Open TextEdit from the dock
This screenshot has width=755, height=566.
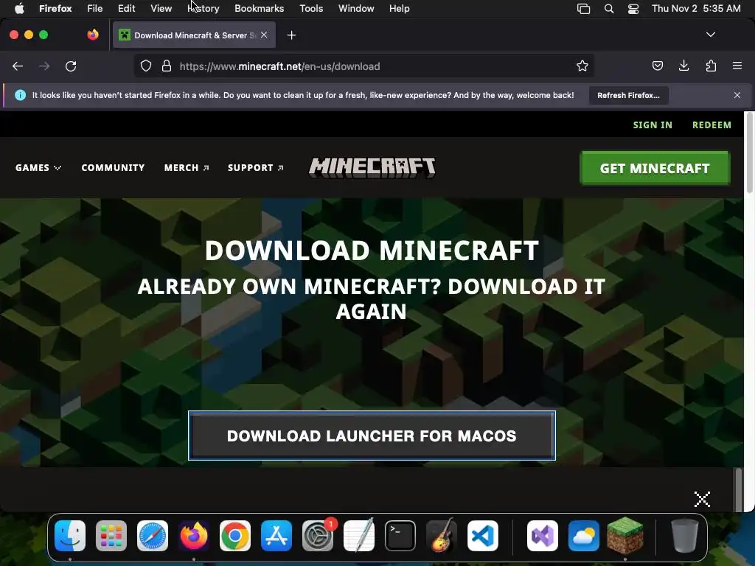coord(359,535)
